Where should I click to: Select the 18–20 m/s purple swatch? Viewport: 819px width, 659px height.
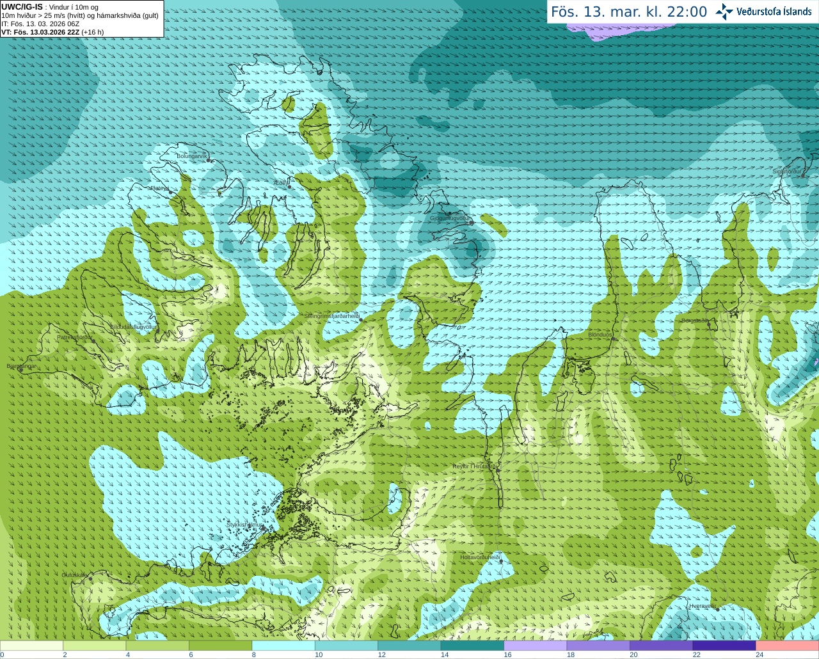(598, 646)
